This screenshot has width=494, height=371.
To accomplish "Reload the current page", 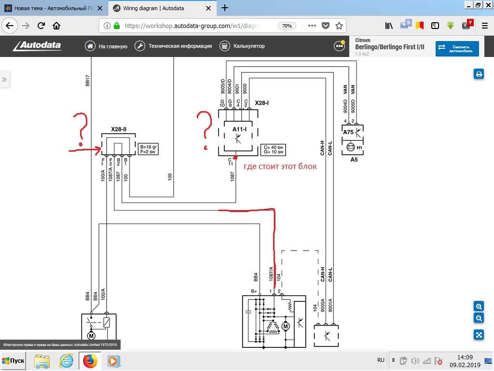I will (x=41, y=26).
